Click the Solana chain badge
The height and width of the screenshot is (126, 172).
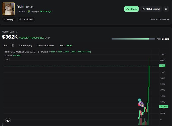[22, 12]
